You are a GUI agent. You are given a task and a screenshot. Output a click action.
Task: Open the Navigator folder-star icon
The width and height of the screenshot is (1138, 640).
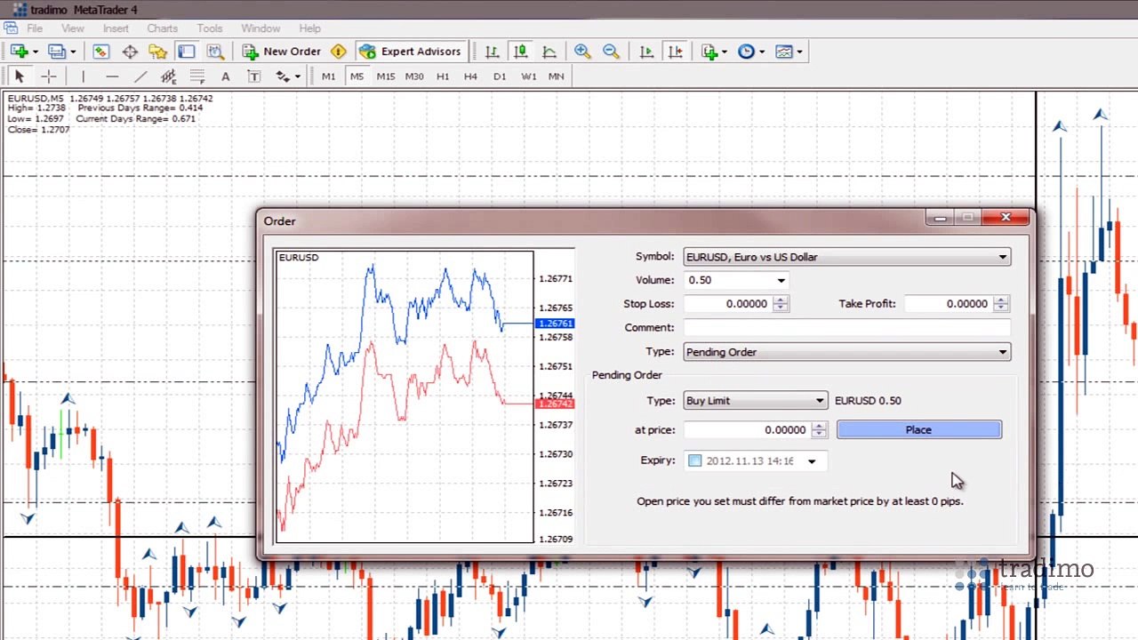(157, 52)
